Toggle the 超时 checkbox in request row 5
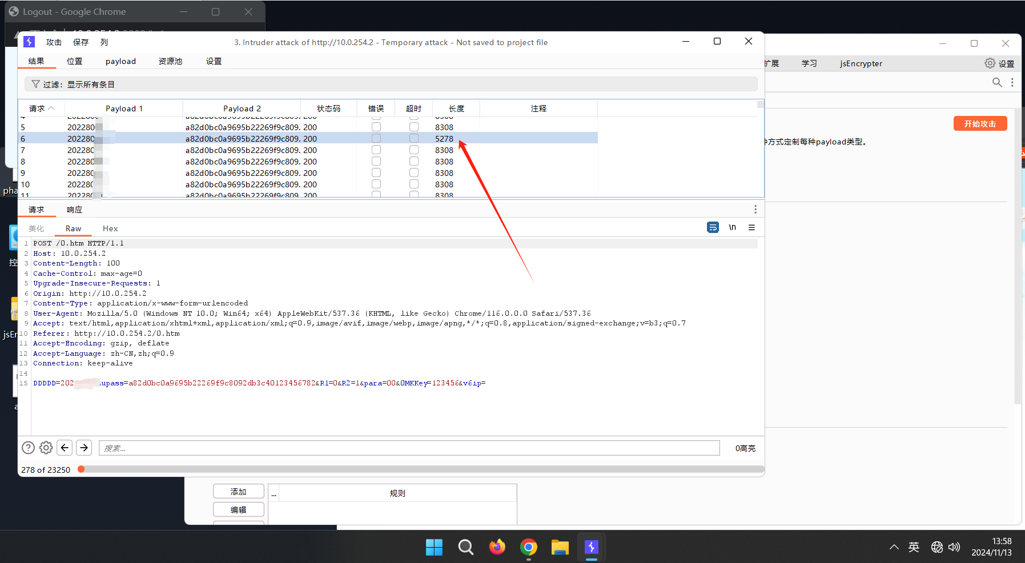Image resolution: width=1025 pixels, height=563 pixels. click(x=414, y=127)
